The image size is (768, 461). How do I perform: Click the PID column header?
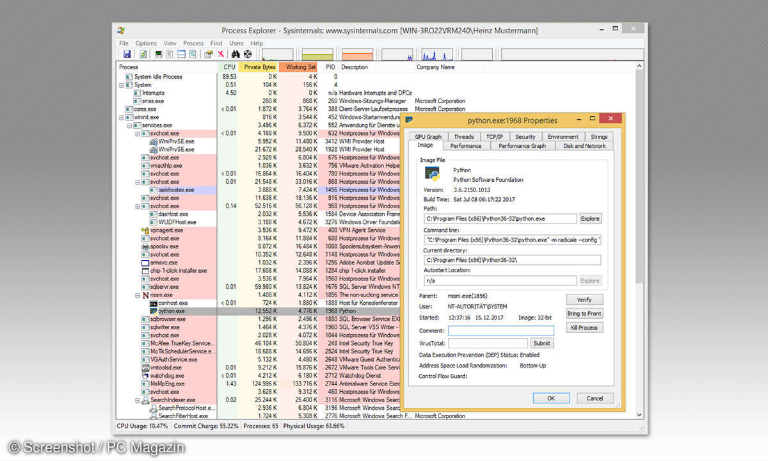(330, 67)
